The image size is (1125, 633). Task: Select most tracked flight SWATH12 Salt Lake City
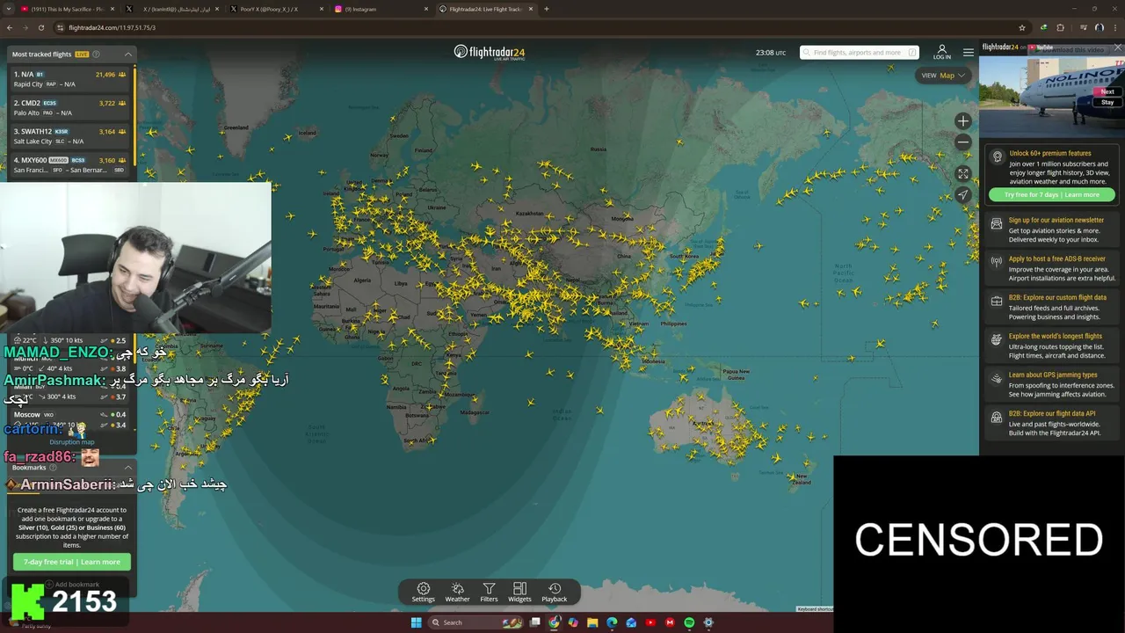[x=70, y=136]
